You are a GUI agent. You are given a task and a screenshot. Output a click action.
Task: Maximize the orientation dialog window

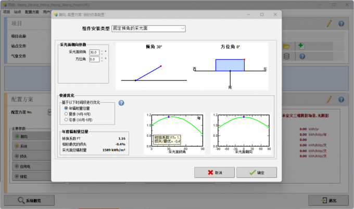(x=262, y=15)
